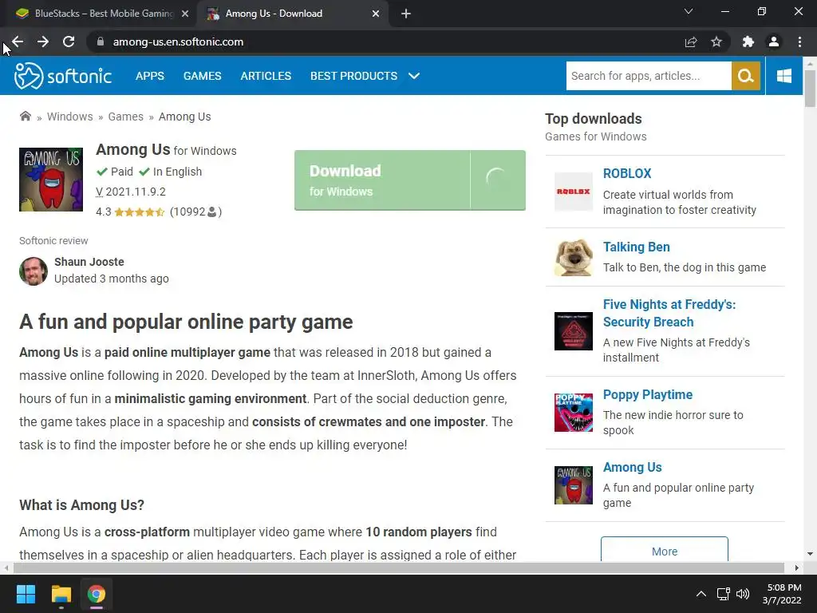Image resolution: width=817 pixels, height=613 pixels.
Task: Open the APPS menu
Action: coord(149,76)
